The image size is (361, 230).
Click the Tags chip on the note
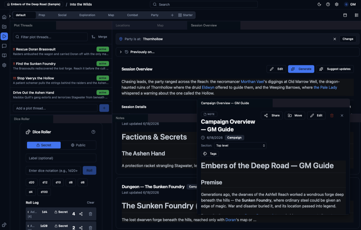coord(210,154)
